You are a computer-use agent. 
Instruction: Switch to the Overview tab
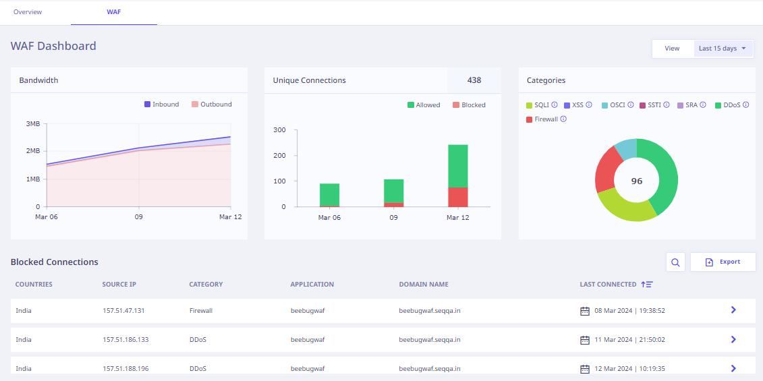tap(28, 12)
